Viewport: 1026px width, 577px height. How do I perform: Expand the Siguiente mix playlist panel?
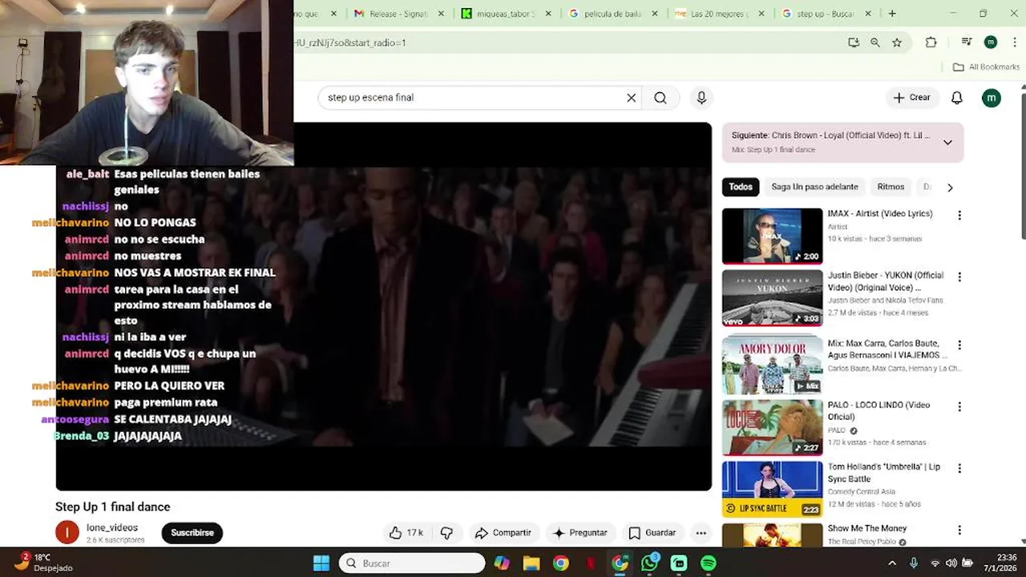click(x=947, y=143)
